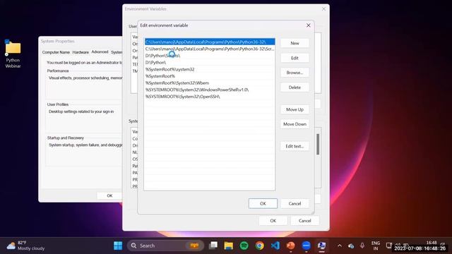Click the Browse... button
The height and width of the screenshot is (254, 452).
click(295, 73)
